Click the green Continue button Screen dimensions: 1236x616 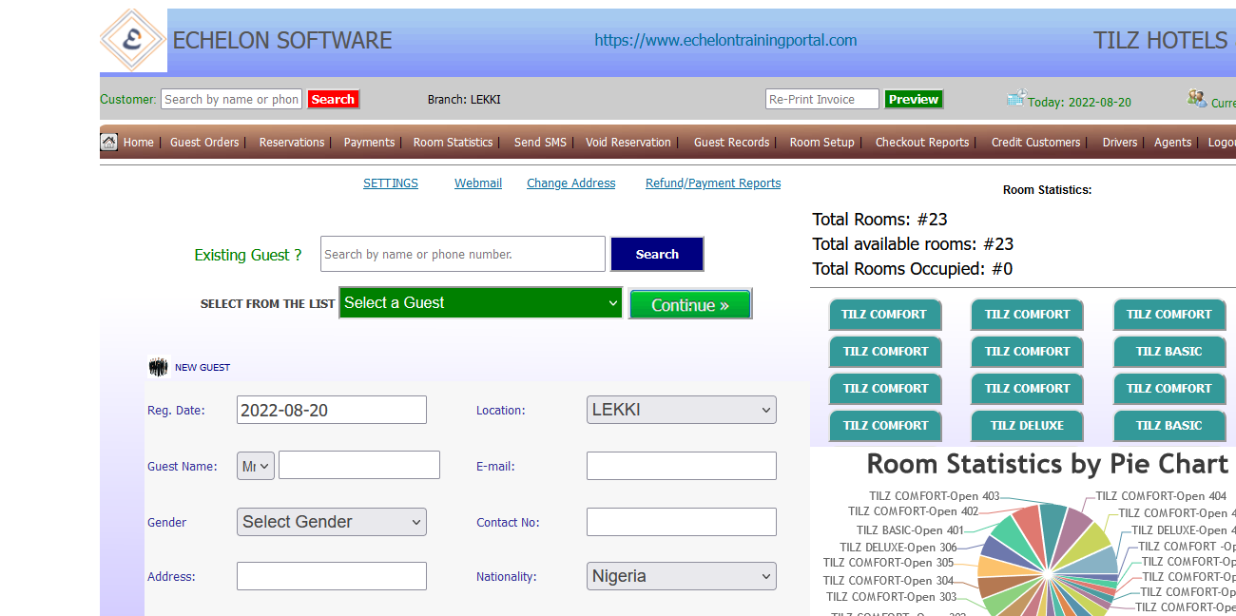[690, 304]
